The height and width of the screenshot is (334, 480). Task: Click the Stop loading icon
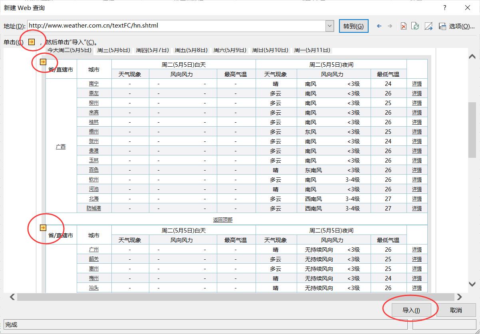(403, 26)
